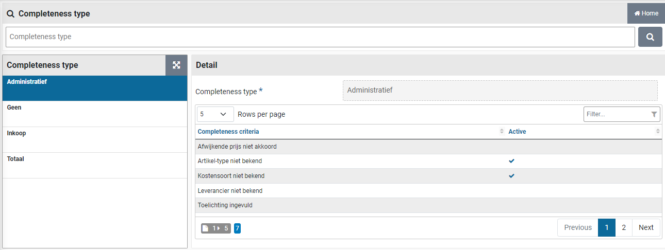Screen dimensions: 665x250
Task: Select Totaal completeness type
Action: (x=95, y=165)
